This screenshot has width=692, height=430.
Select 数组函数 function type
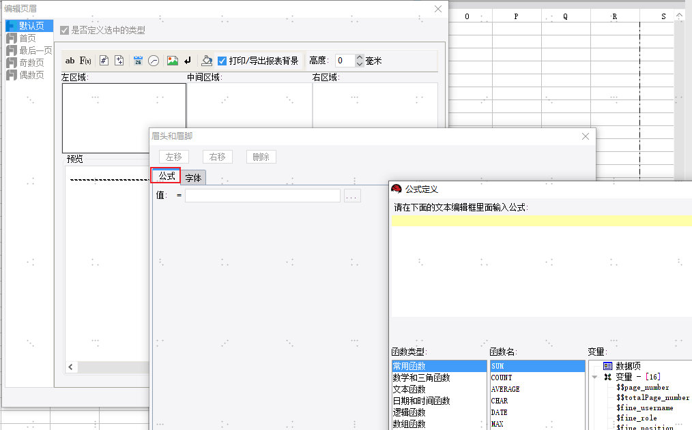[x=439, y=424]
